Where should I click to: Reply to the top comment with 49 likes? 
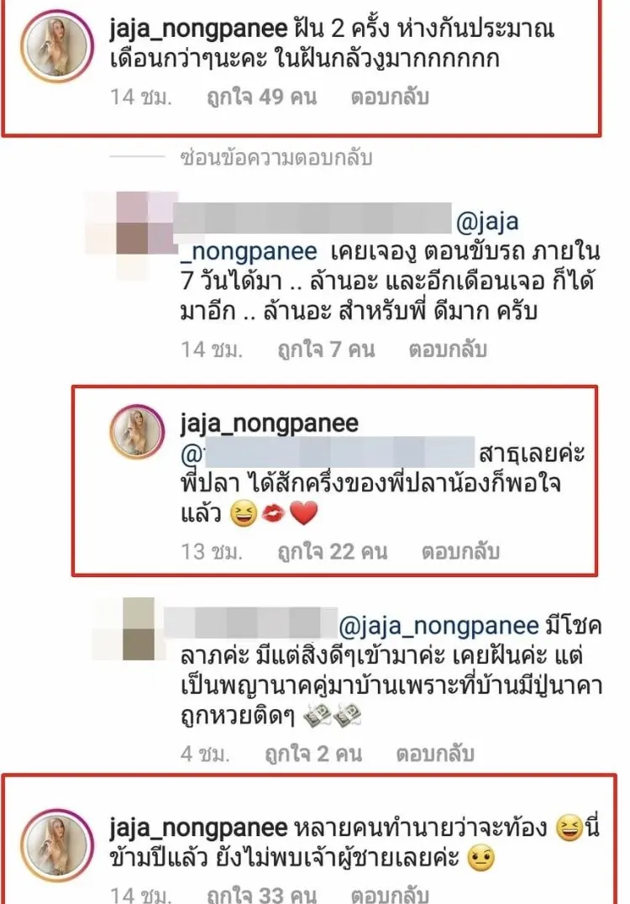click(x=390, y=97)
